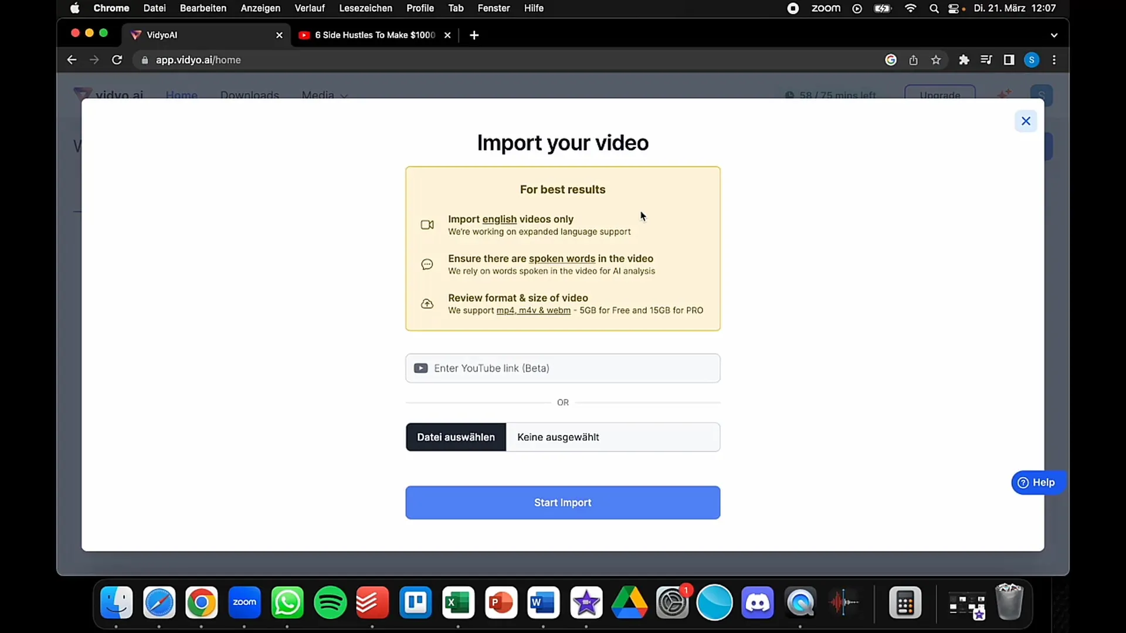Open Control Center in menu bar
Image resolution: width=1126 pixels, height=633 pixels.
[954, 8]
